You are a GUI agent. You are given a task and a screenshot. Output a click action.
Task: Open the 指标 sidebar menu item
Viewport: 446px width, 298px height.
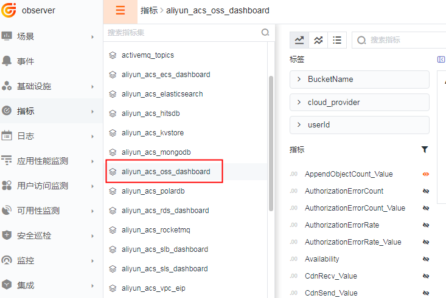tap(51, 111)
